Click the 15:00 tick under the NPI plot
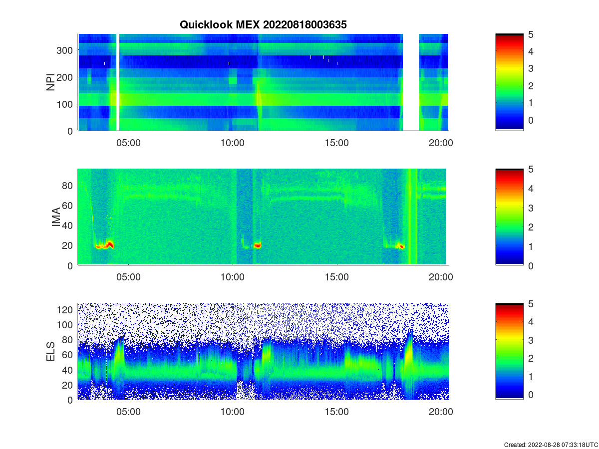The width and height of the screenshot is (599, 449). click(x=337, y=143)
